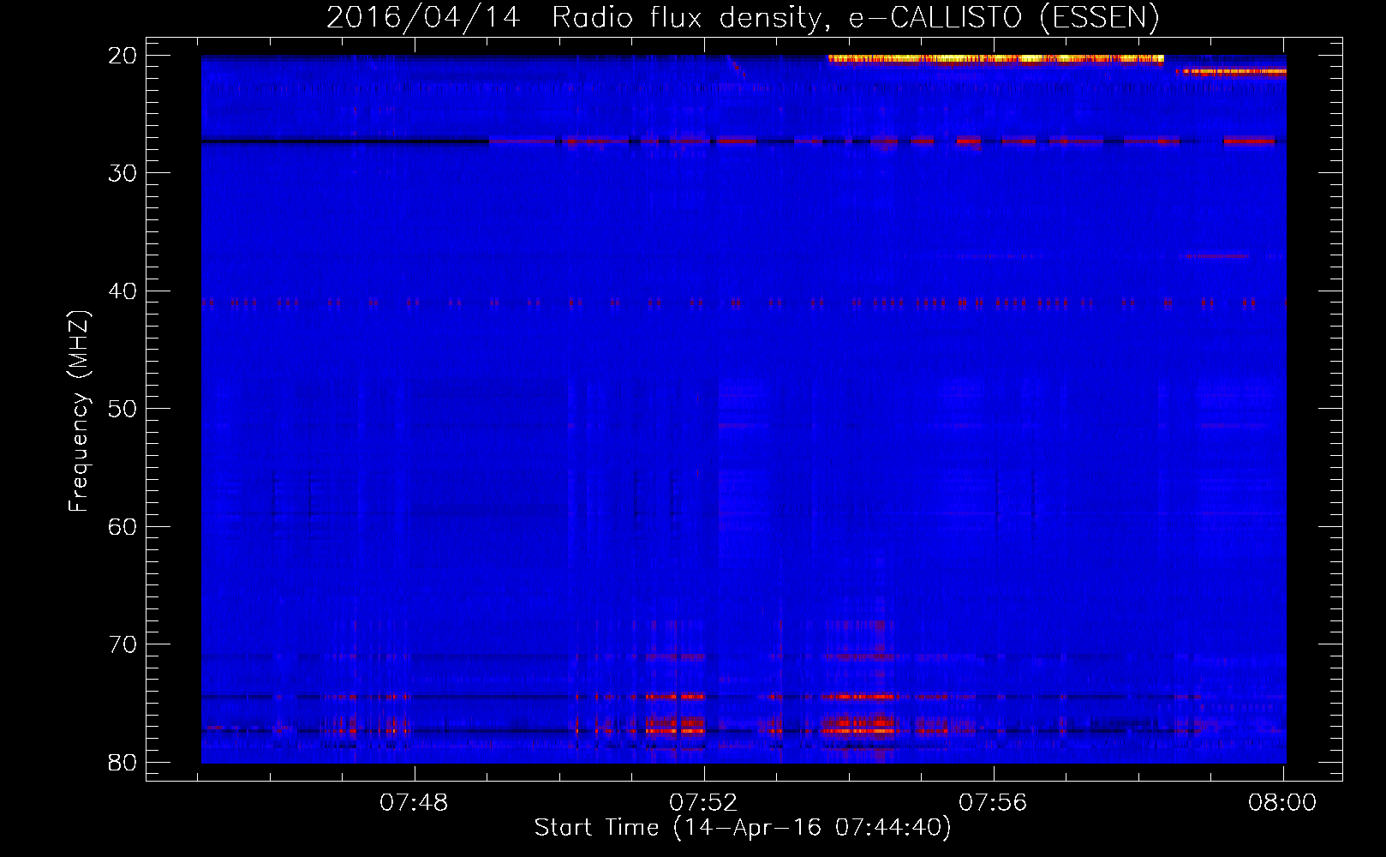Image resolution: width=1386 pixels, height=857 pixels.
Task: Click the red burst near 77 MHz at 07:54
Action: pos(857,725)
